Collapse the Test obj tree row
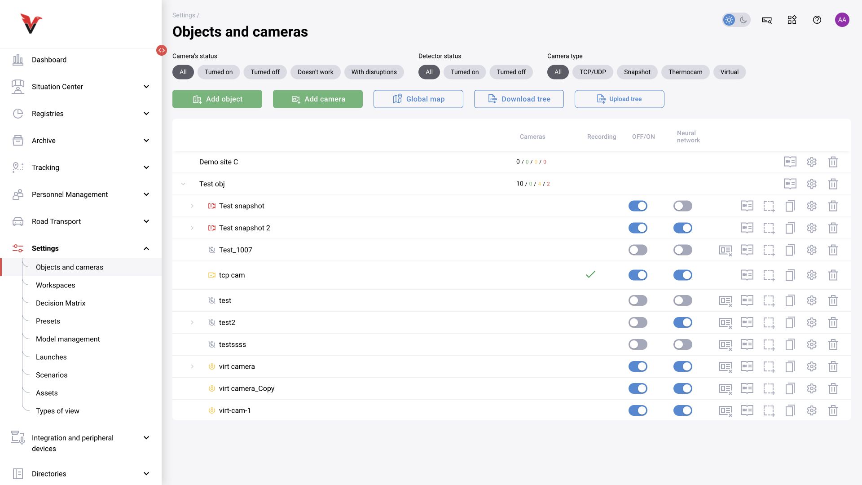This screenshot has height=485, width=862. coord(183,184)
